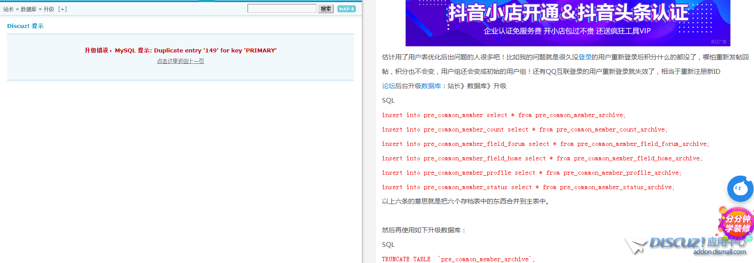Click the search input field

pyautogui.click(x=282, y=8)
